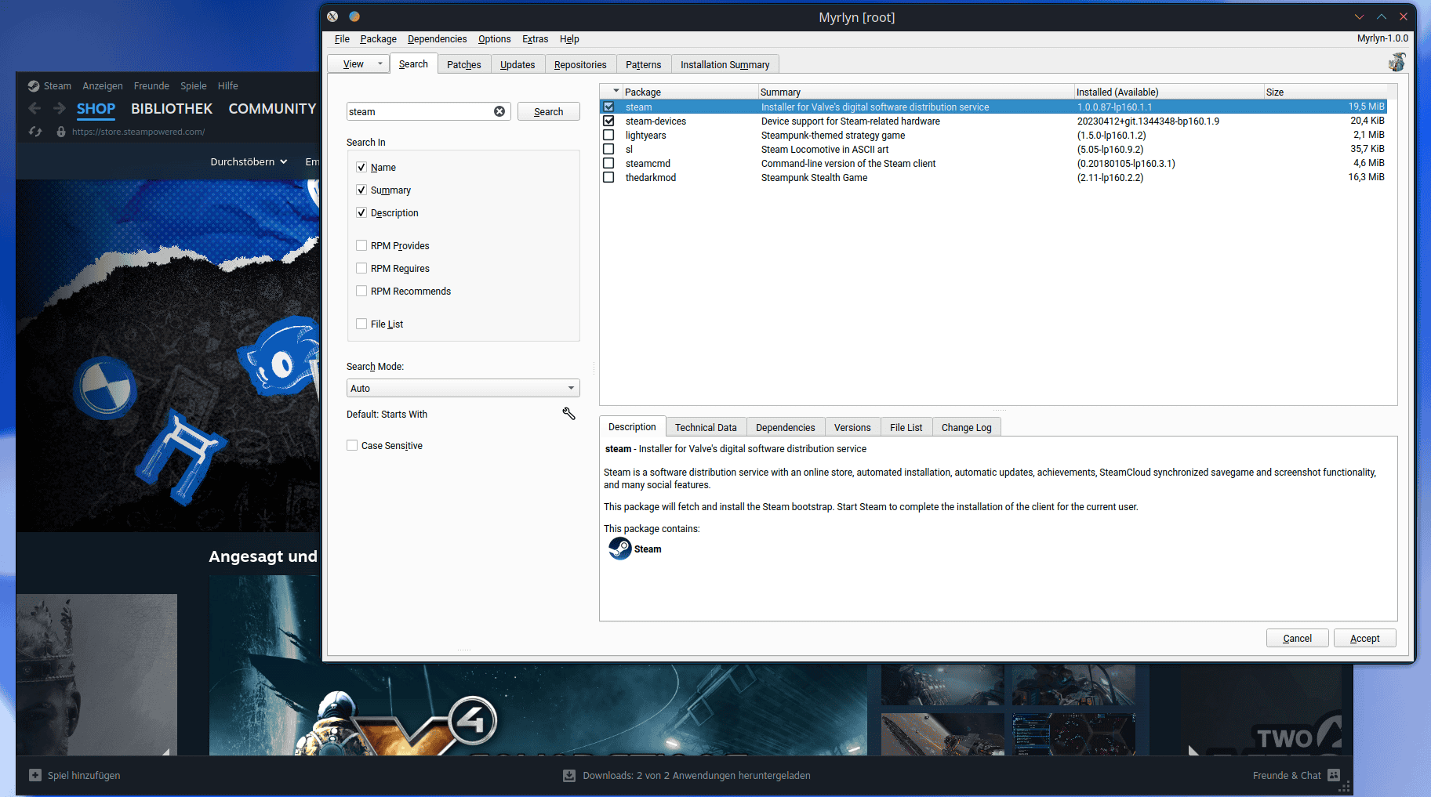Clear the steam search text field
Viewport: 1431px width, 797px height.
499,111
